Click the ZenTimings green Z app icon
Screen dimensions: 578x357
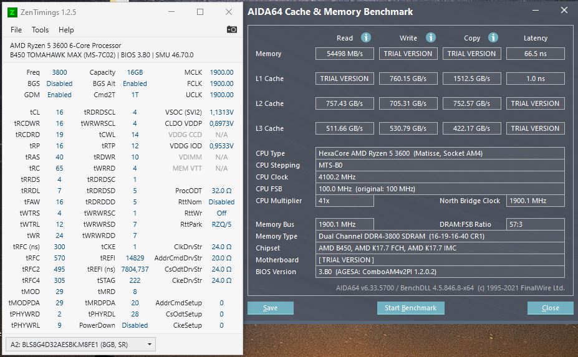point(12,12)
